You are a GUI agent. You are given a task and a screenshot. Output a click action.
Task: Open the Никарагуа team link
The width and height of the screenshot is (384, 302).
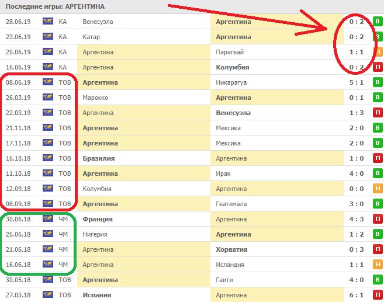[231, 82]
